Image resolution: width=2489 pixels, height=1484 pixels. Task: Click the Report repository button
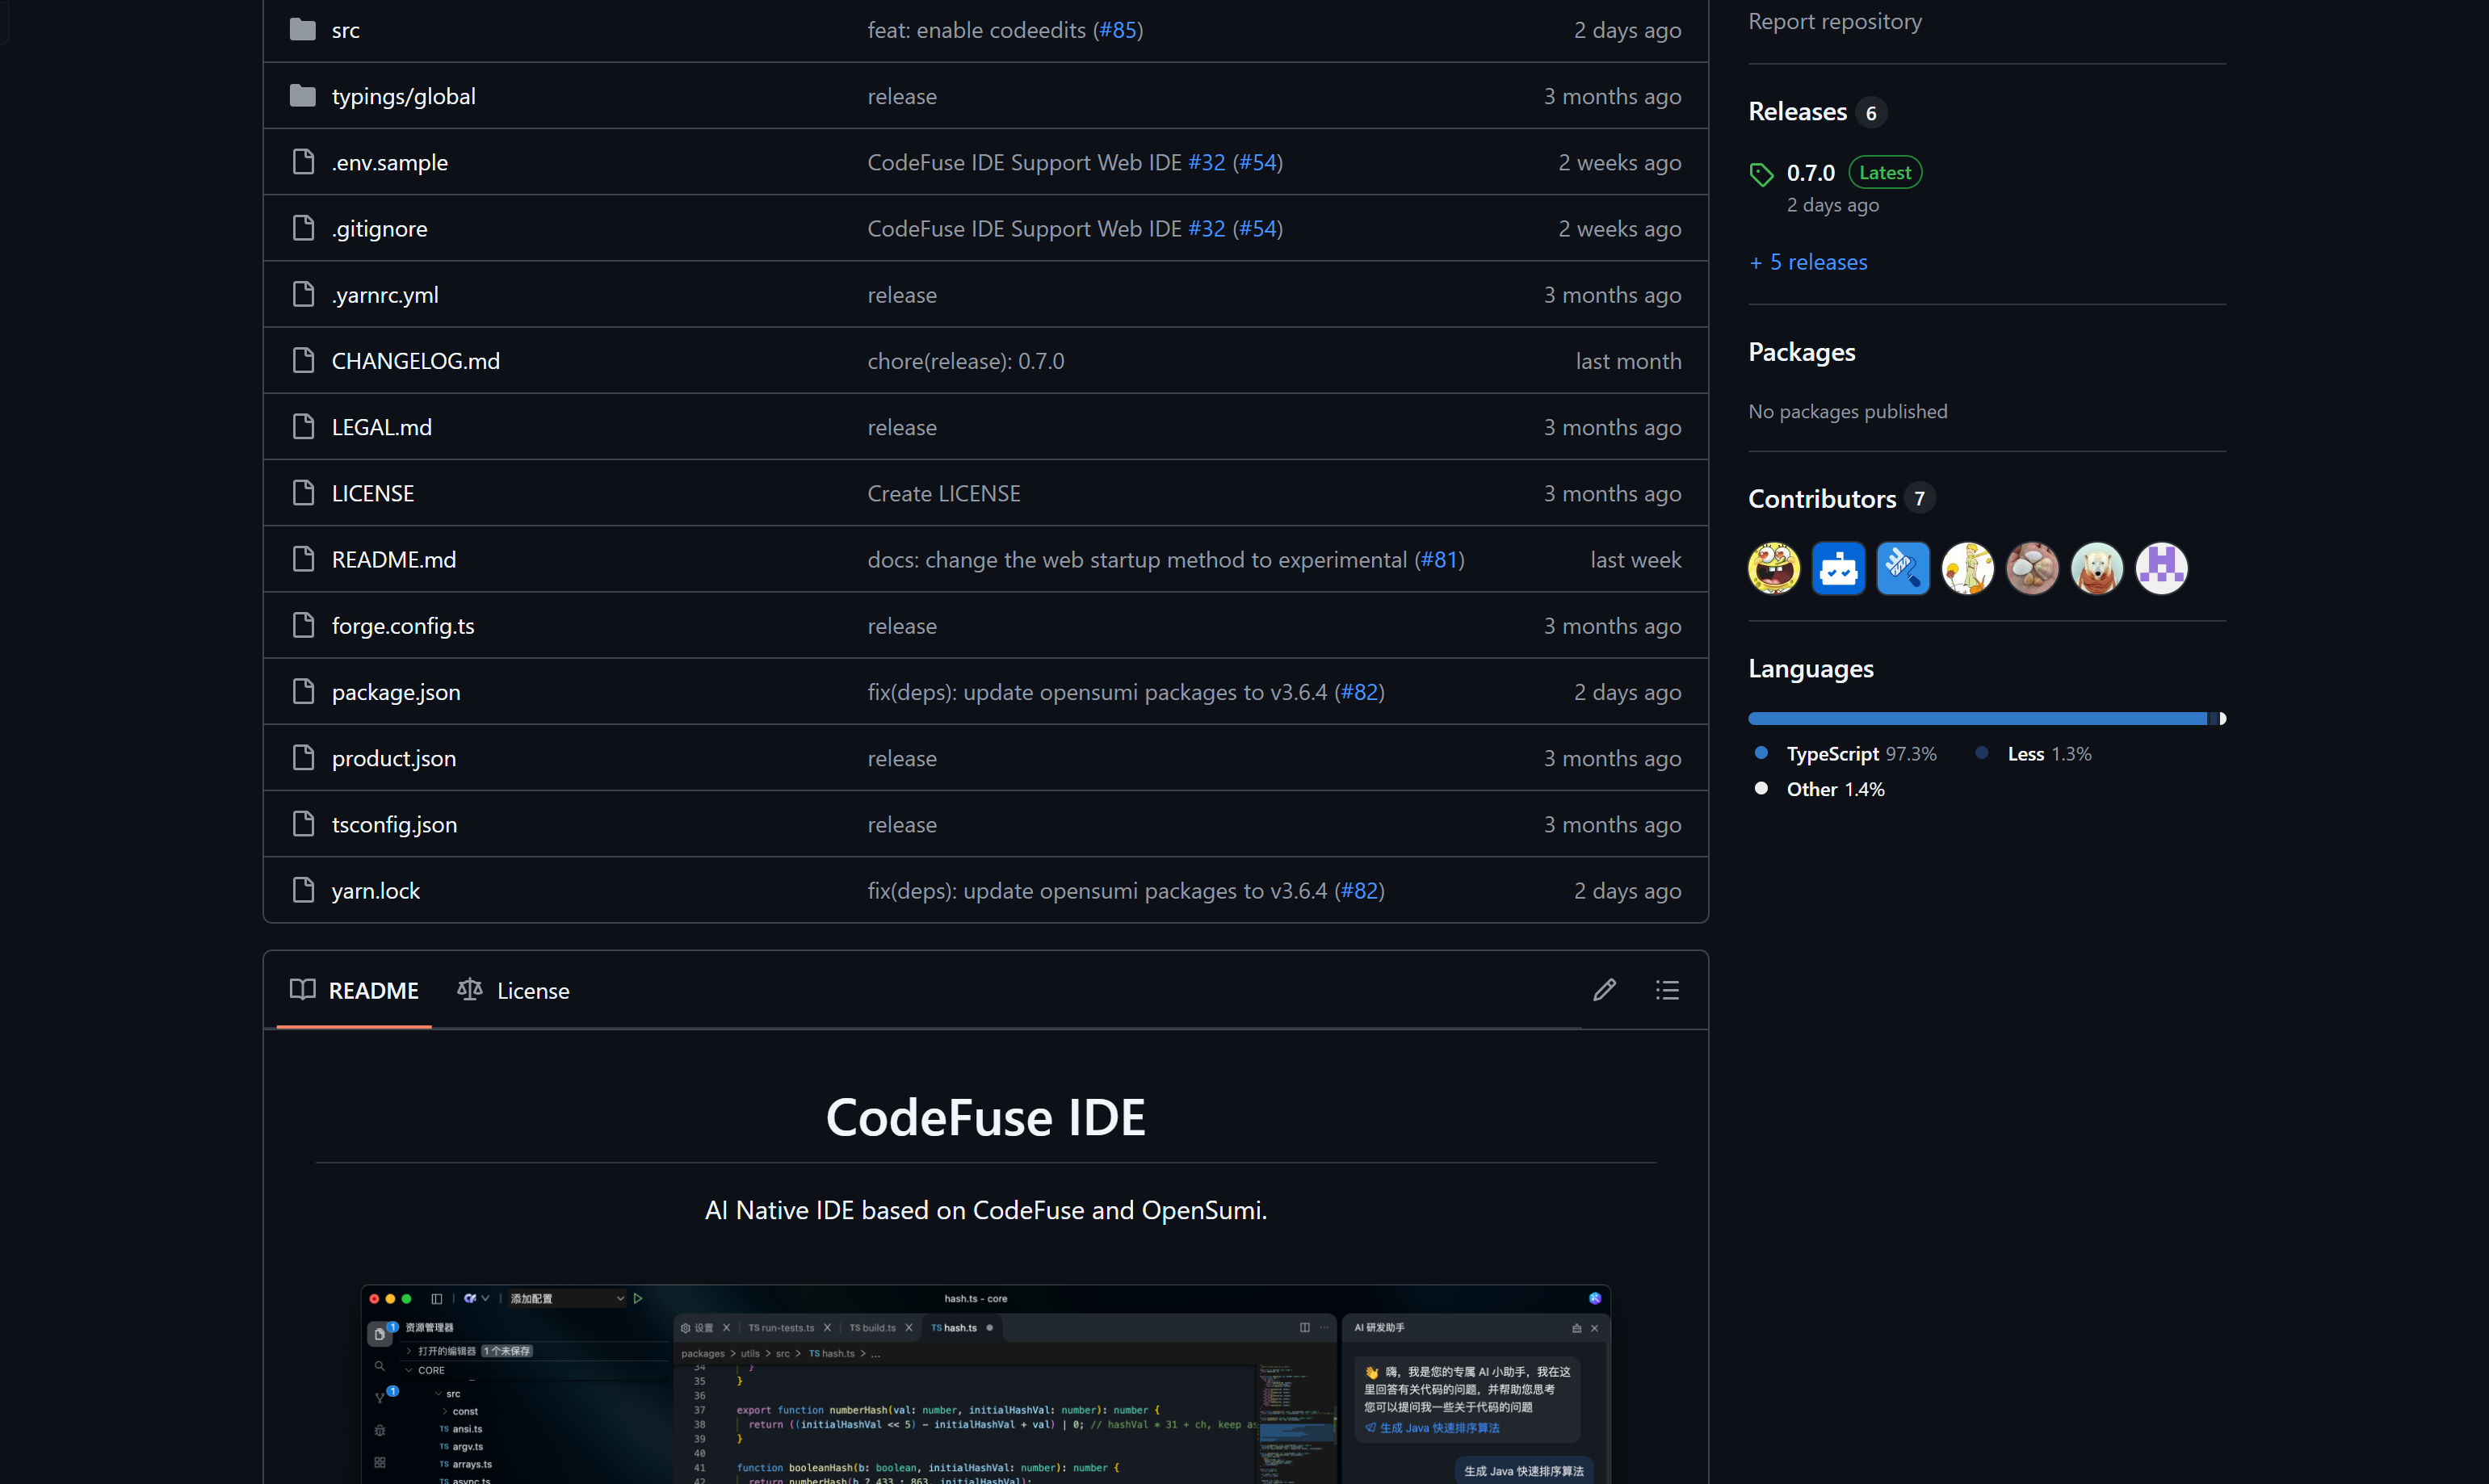pyautogui.click(x=1833, y=19)
